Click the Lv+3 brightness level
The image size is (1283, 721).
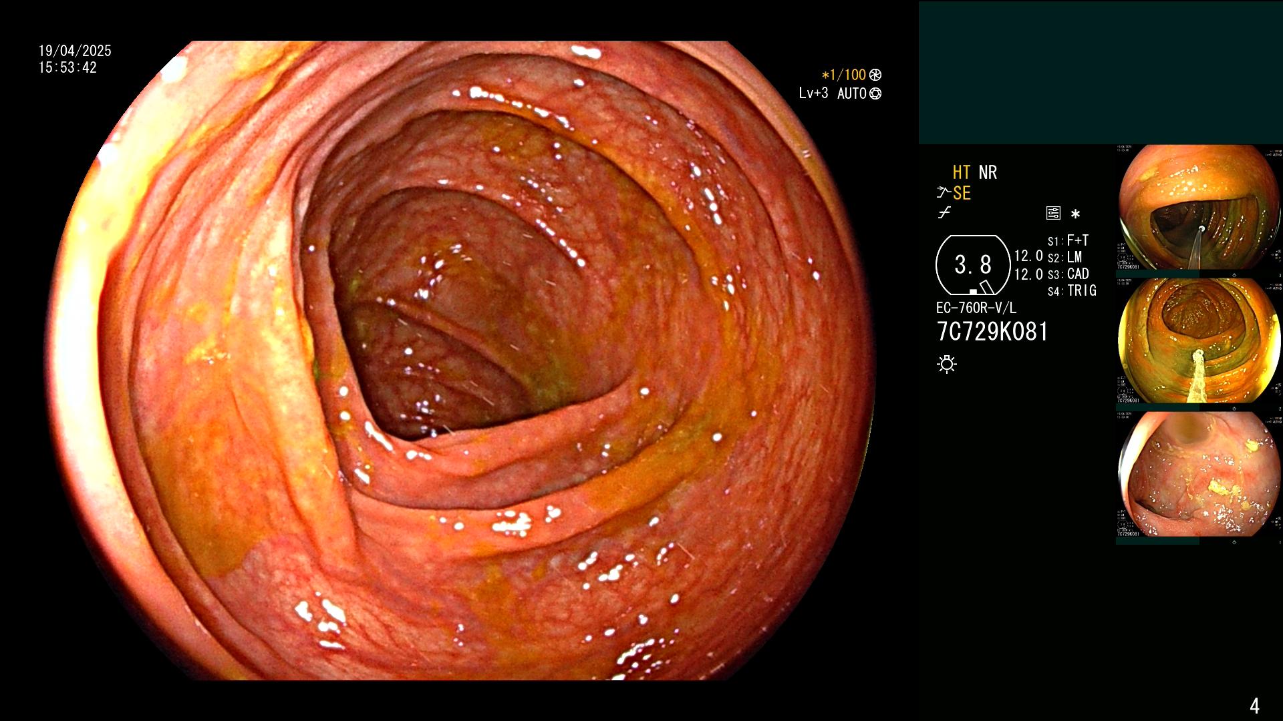pyautogui.click(x=813, y=93)
